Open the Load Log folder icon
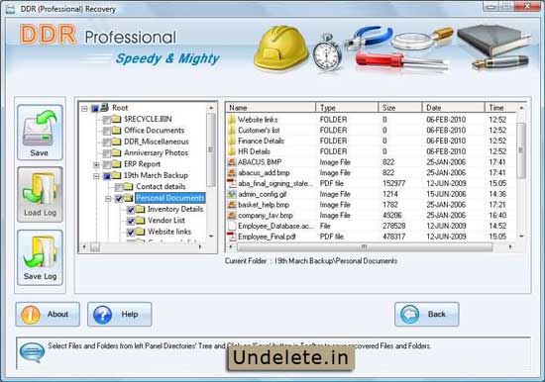 pyautogui.click(x=40, y=189)
